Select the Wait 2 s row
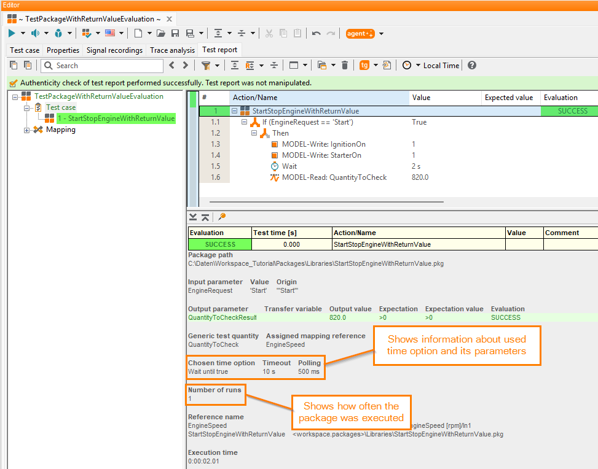This screenshot has height=469, width=598. tap(398, 166)
